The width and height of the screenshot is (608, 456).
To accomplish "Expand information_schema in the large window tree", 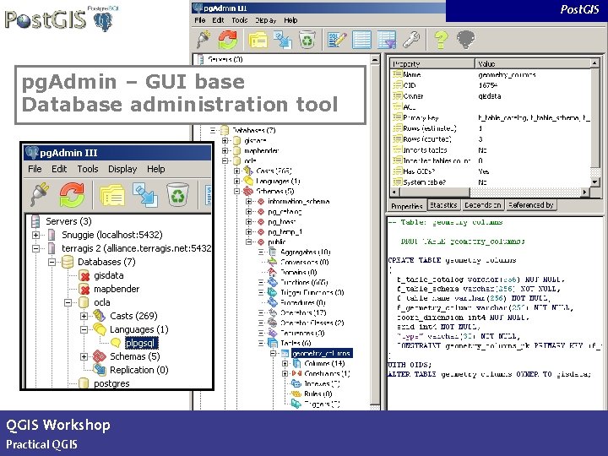I will (x=249, y=202).
